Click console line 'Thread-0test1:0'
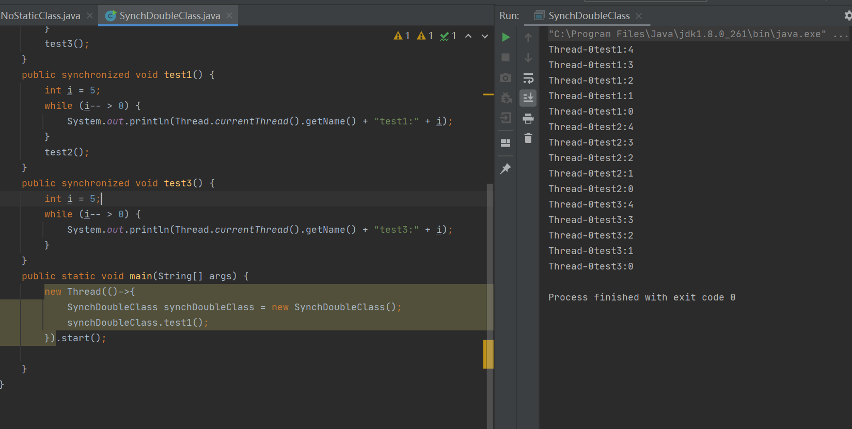This screenshot has width=852, height=429. coord(591,112)
